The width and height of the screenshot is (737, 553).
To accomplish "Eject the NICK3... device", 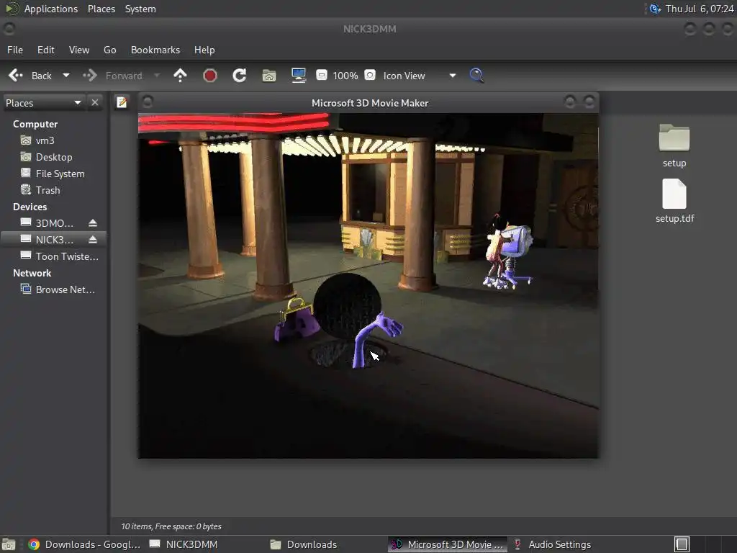I will coord(93,239).
